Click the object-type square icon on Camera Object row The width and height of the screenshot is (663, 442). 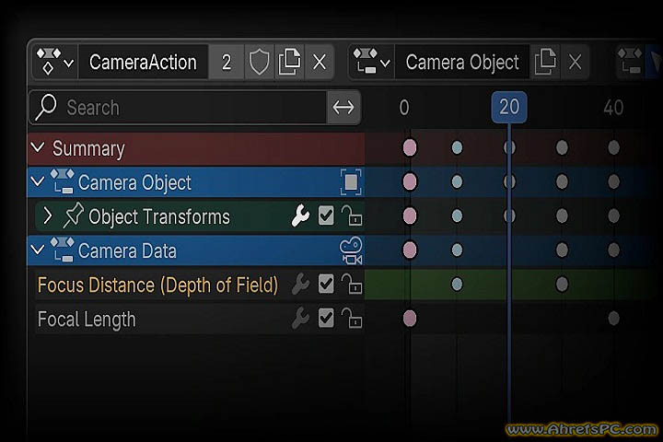coord(351,182)
